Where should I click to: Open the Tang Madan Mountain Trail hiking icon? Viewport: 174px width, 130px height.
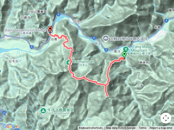[x=126, y=49]
